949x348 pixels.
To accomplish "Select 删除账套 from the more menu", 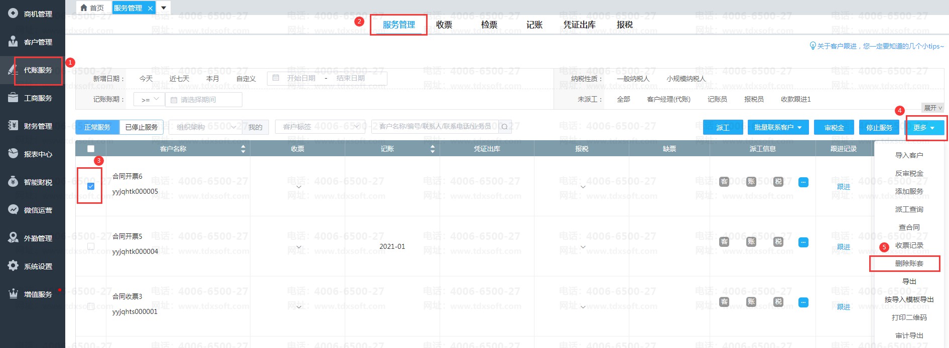I will pyautogui.click(x=909, y=263).
